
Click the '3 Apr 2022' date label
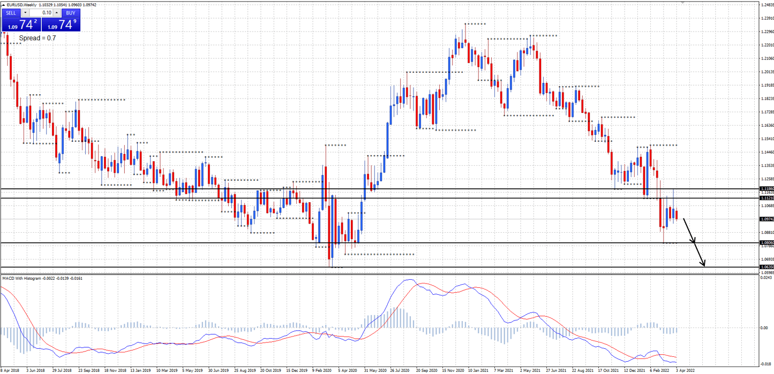tap(685, 370)
